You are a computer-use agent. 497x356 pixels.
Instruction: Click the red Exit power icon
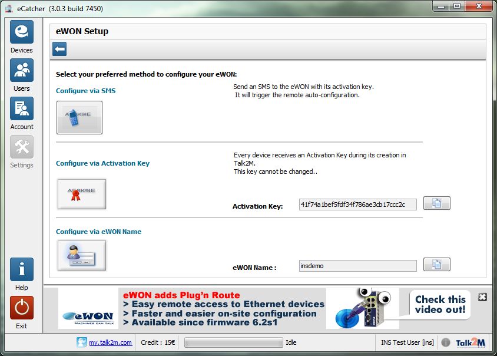(x=22, y=308)
